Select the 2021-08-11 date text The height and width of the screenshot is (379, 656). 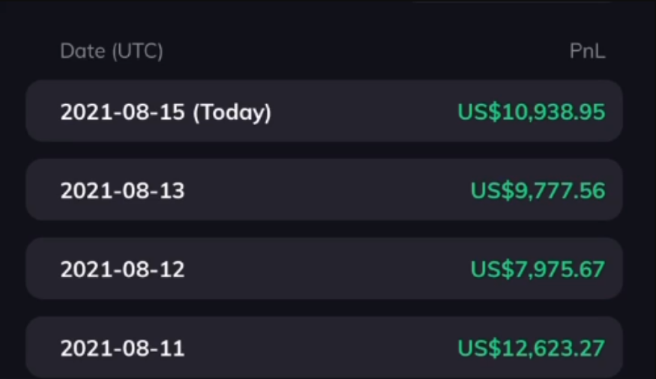pos(123,348)
